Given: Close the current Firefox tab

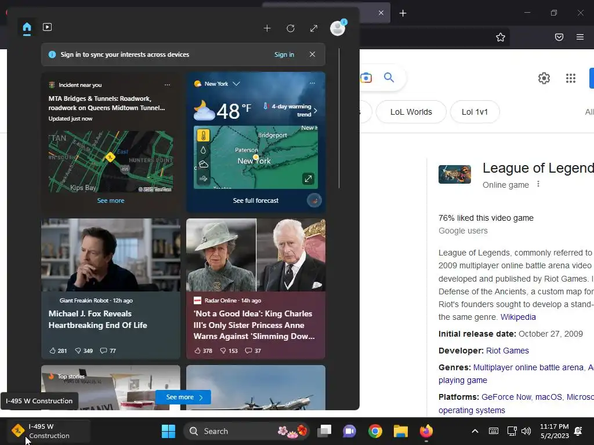Looking at the screenshot, I should coord(381,13).
